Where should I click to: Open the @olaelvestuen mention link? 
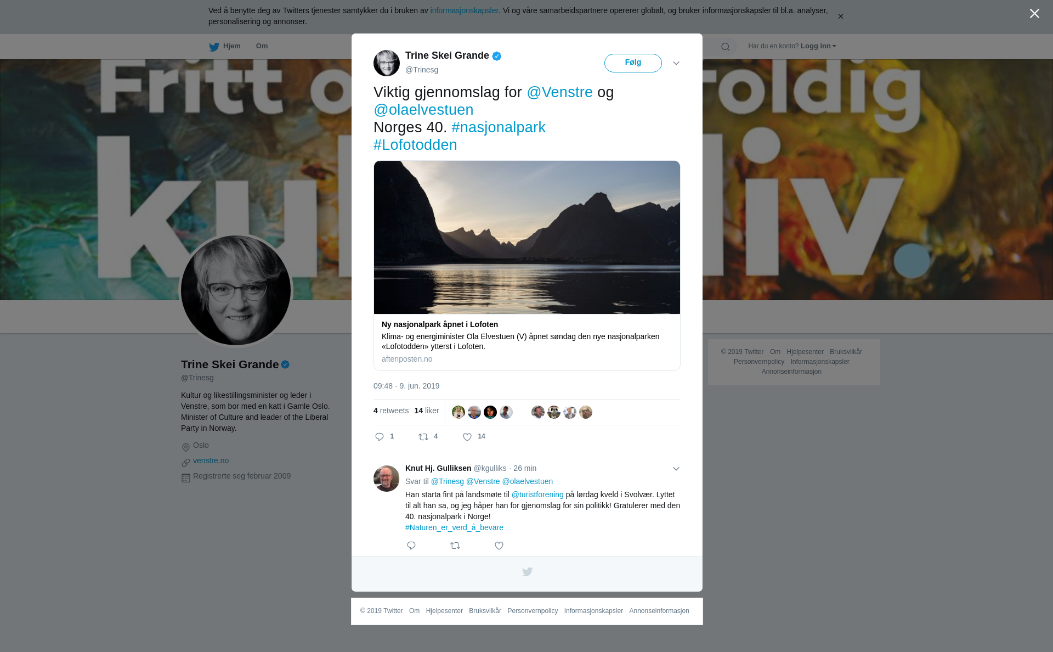tap(423, 110)
